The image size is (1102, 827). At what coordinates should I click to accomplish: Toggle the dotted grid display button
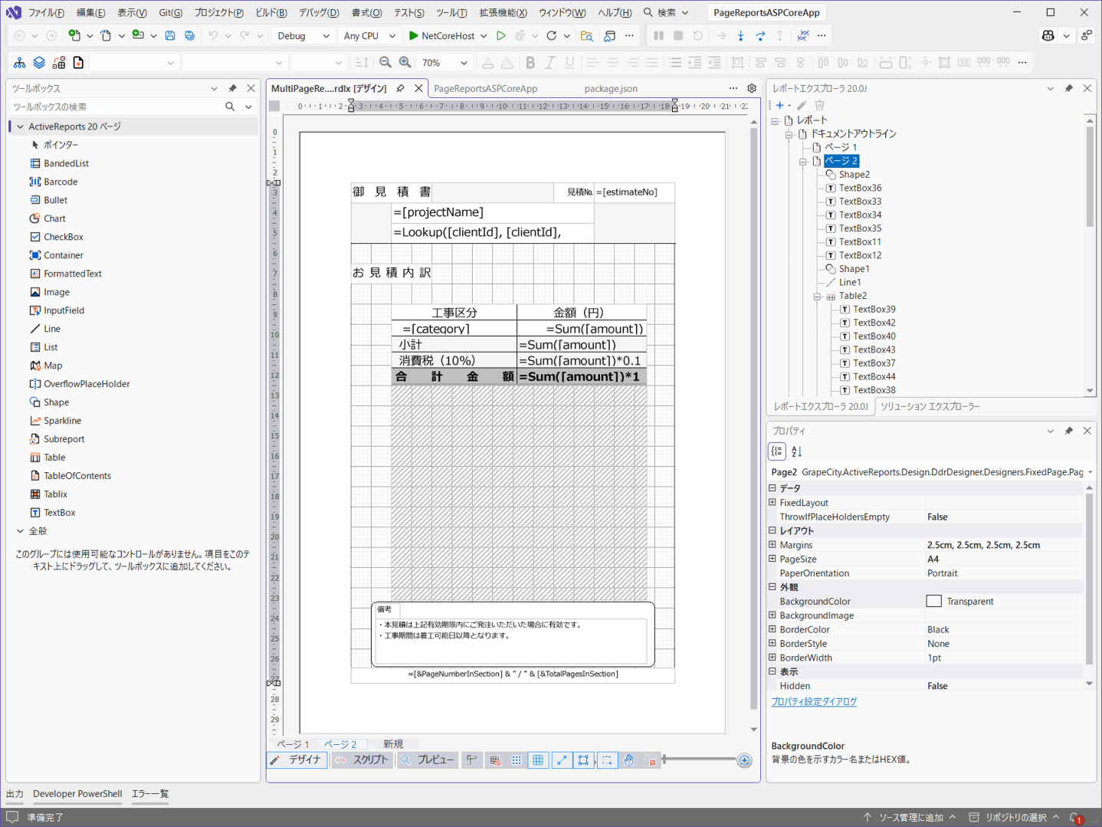click(517, 760)
